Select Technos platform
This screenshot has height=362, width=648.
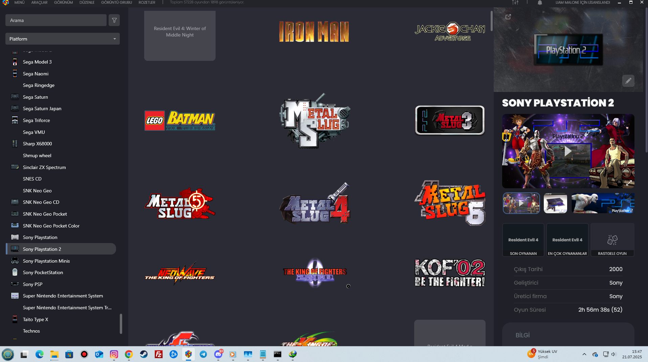[31, 331]
